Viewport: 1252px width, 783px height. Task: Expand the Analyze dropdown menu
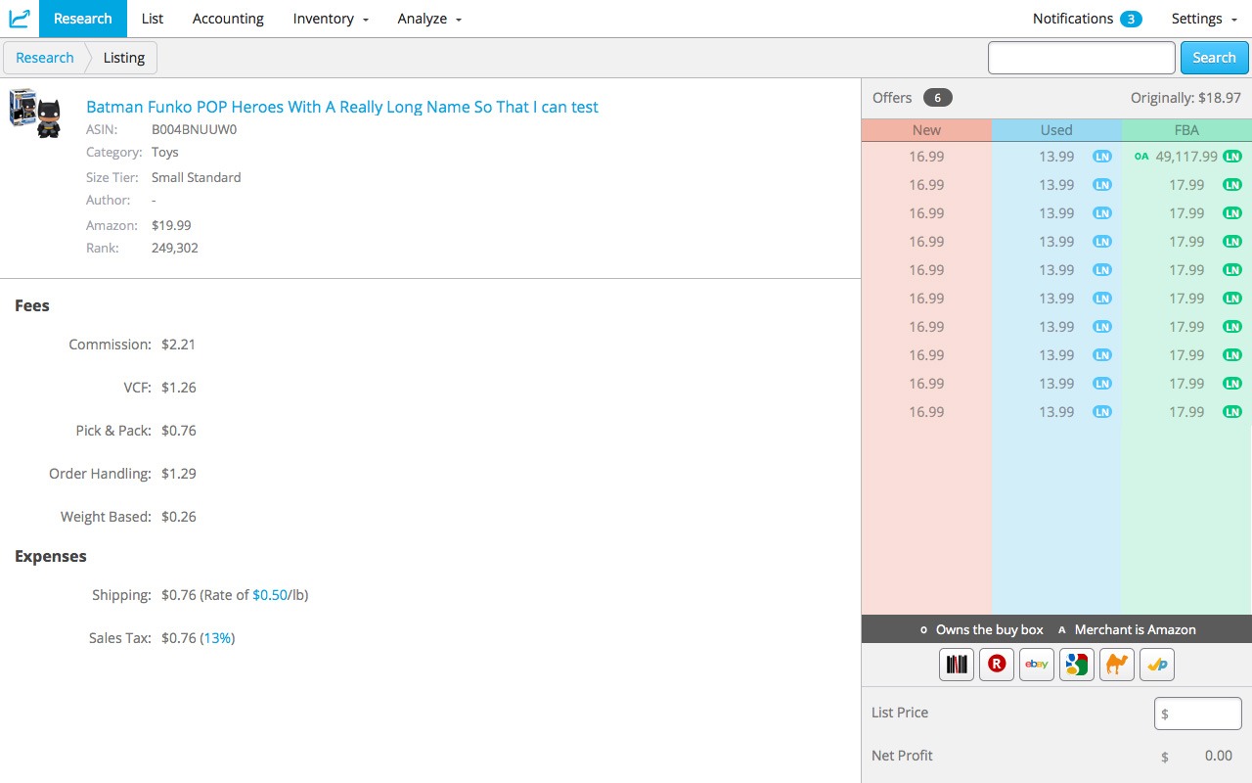pos(429,19)
